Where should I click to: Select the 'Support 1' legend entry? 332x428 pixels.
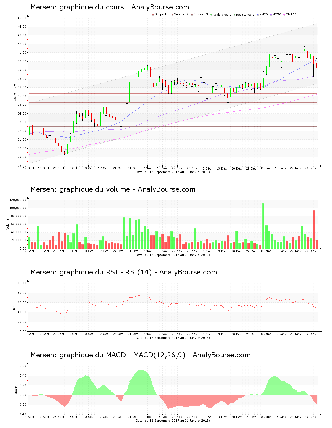[x=160, y=14]
